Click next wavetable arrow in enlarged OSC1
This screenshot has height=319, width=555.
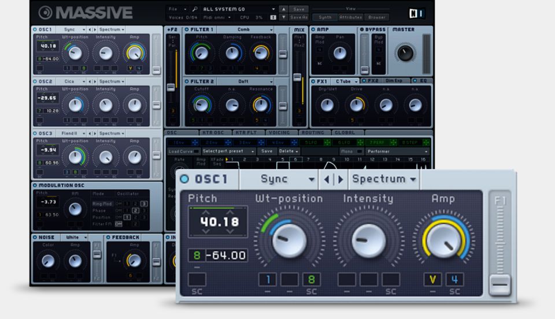point(341,179)
